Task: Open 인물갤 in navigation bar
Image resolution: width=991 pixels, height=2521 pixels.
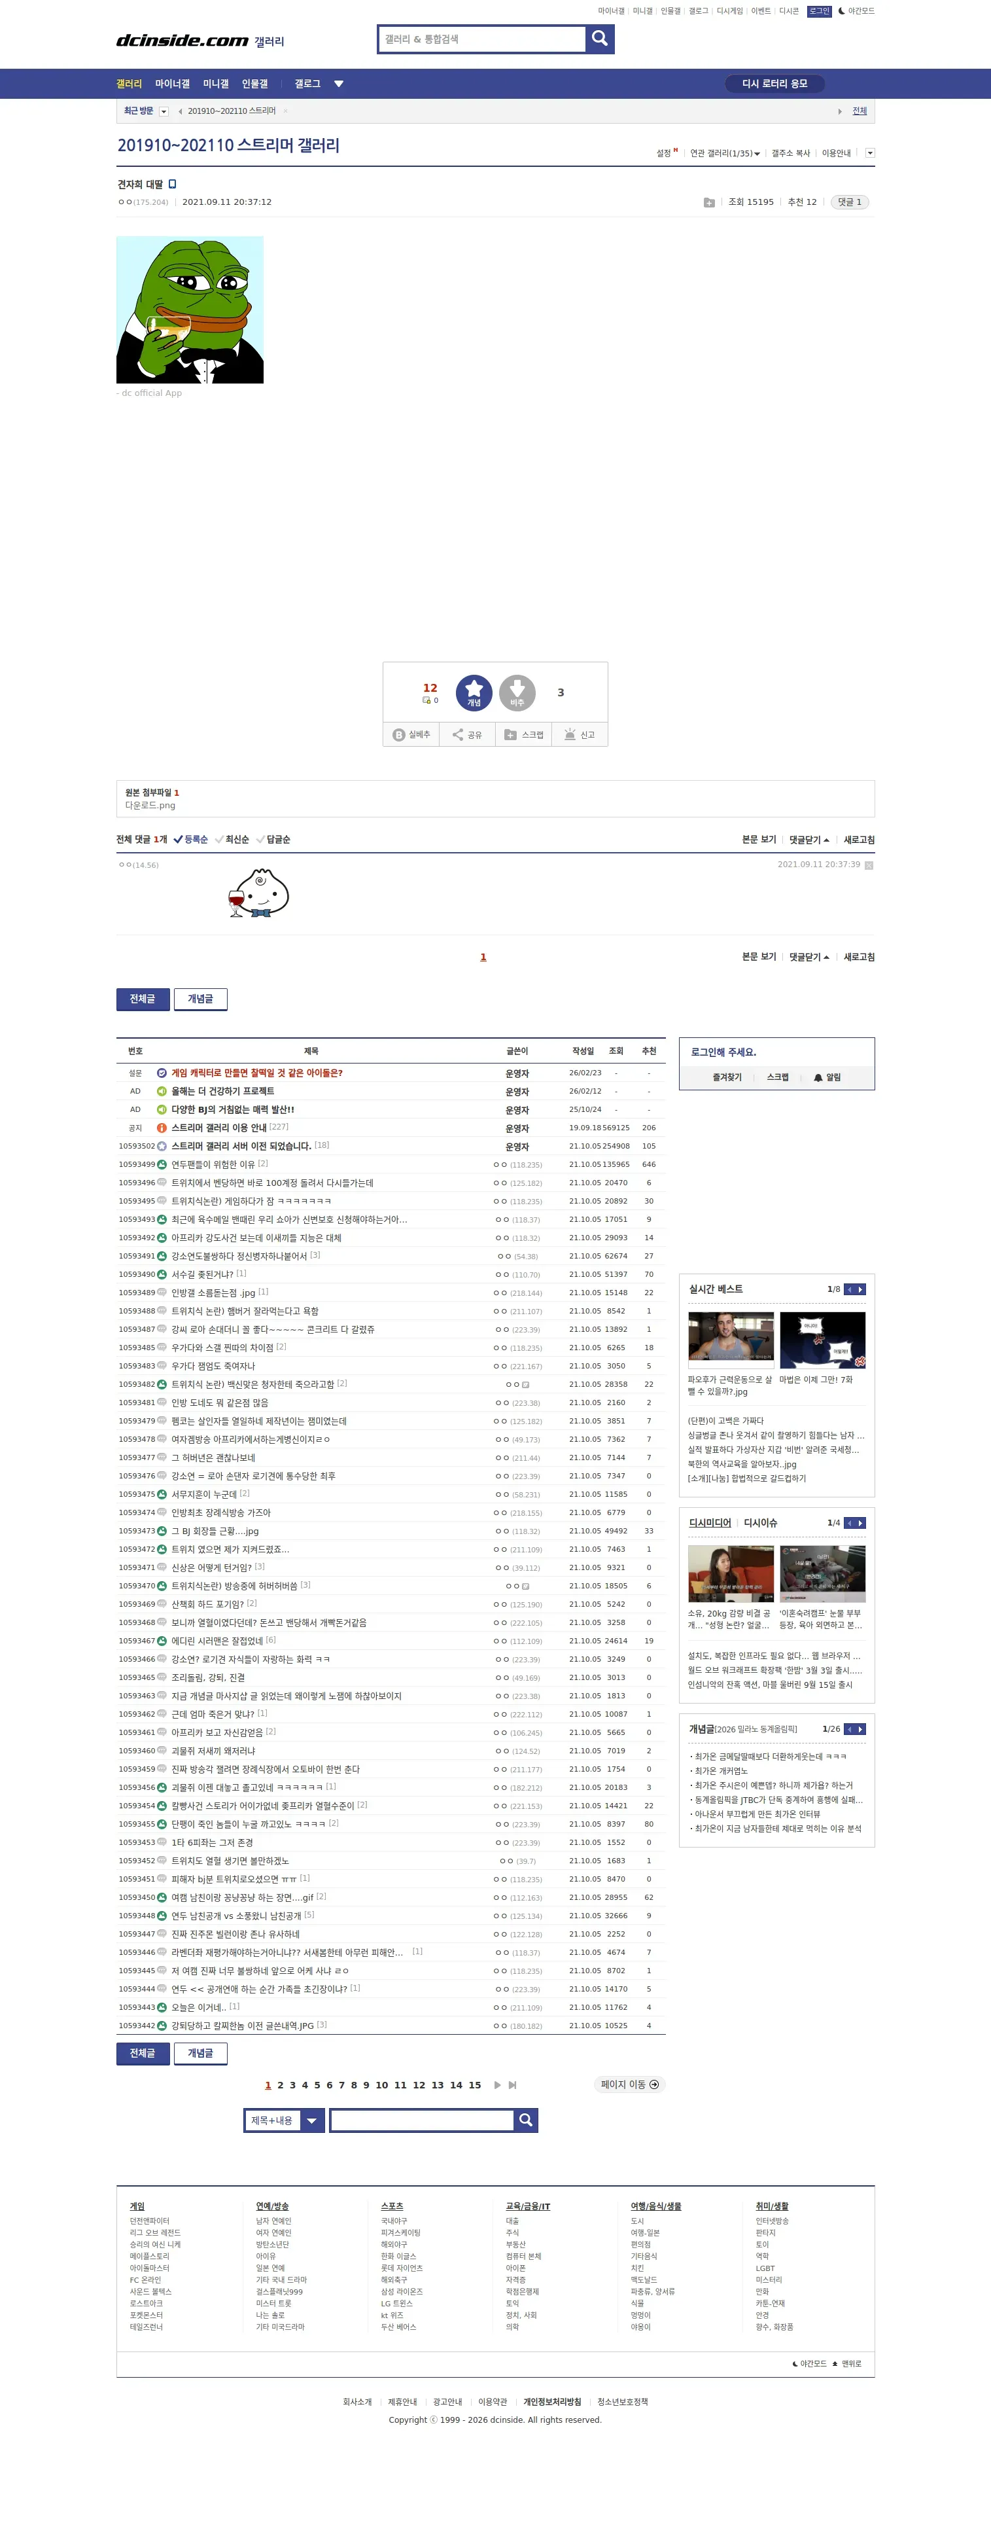Action: (x=254, y=84)
